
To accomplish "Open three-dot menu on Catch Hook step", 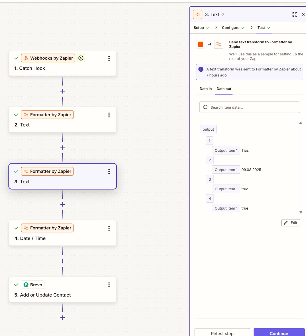I will (x=109, y=58).
